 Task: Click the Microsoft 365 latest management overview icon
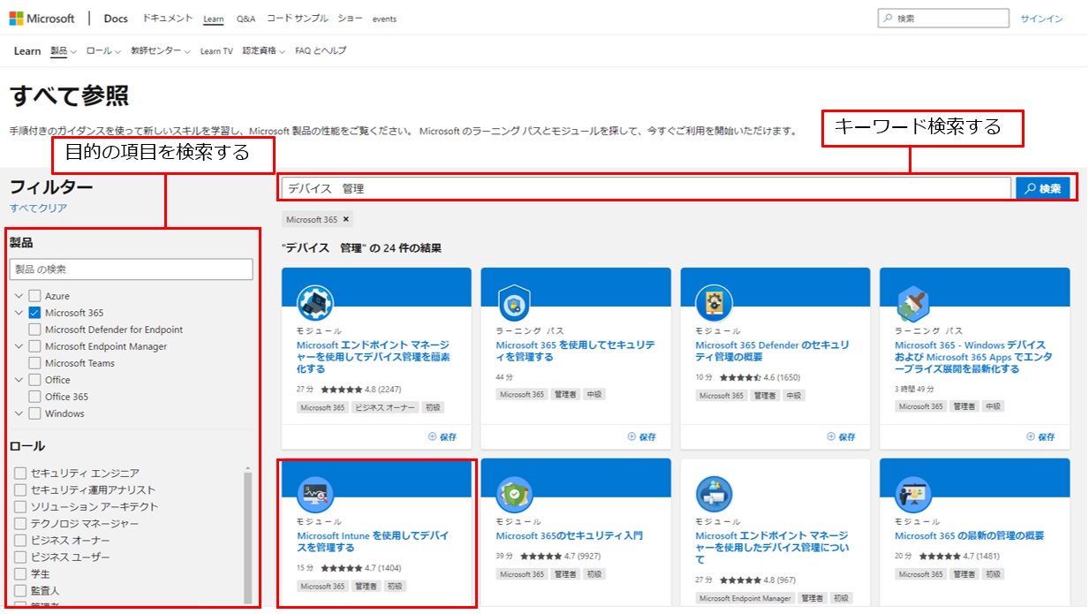tap(913, 494)
